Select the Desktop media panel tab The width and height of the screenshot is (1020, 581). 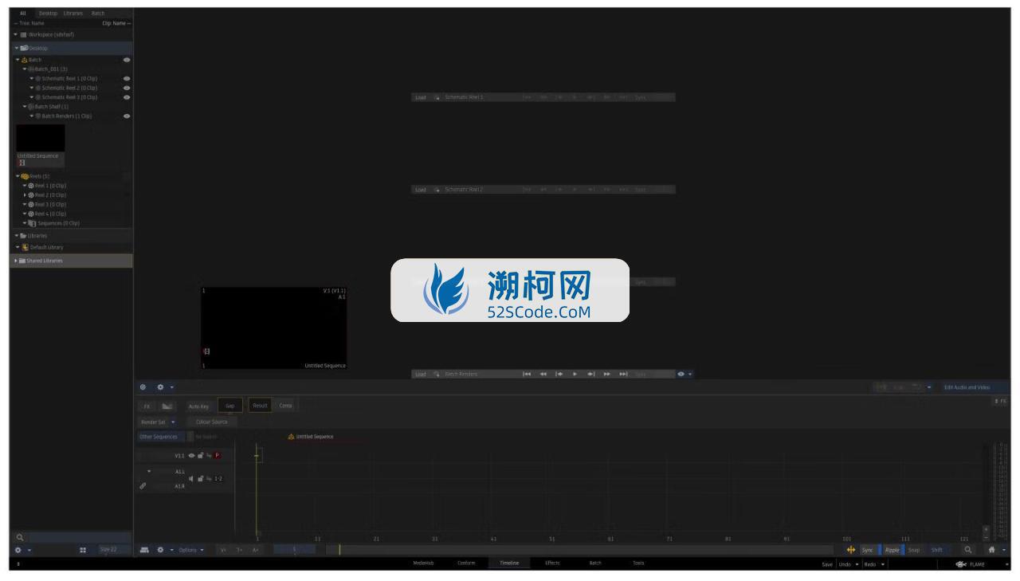pyautogui.click(x=46, y=14)
